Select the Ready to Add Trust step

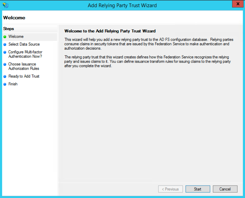pyautogui.click(x=24, y=76)
